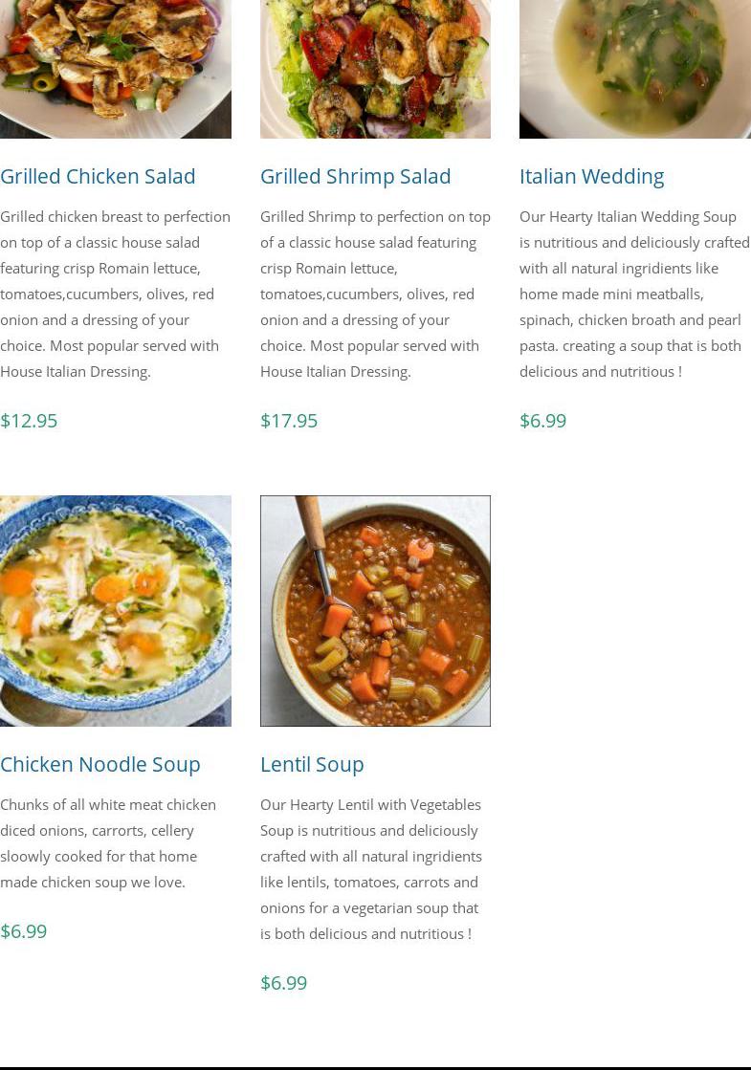Click the Grilled Chicken Salad photo
Viewport: 751px width, 1070px height.
(x=115, y=67)
